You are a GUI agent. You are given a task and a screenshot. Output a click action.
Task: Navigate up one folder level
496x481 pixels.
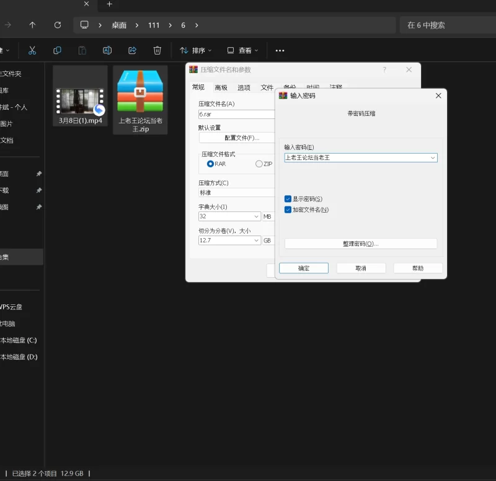(32, 25)
